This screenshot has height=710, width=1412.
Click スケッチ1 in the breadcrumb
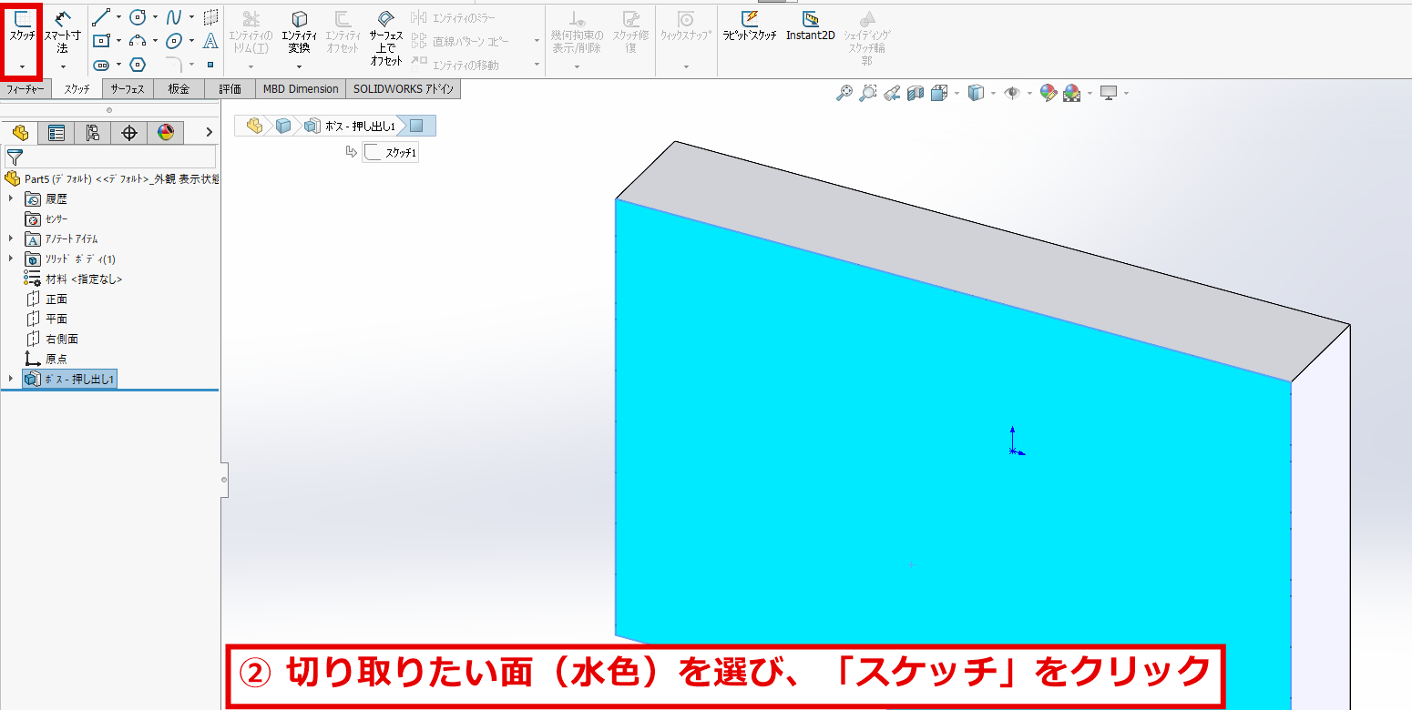[391, 153]
